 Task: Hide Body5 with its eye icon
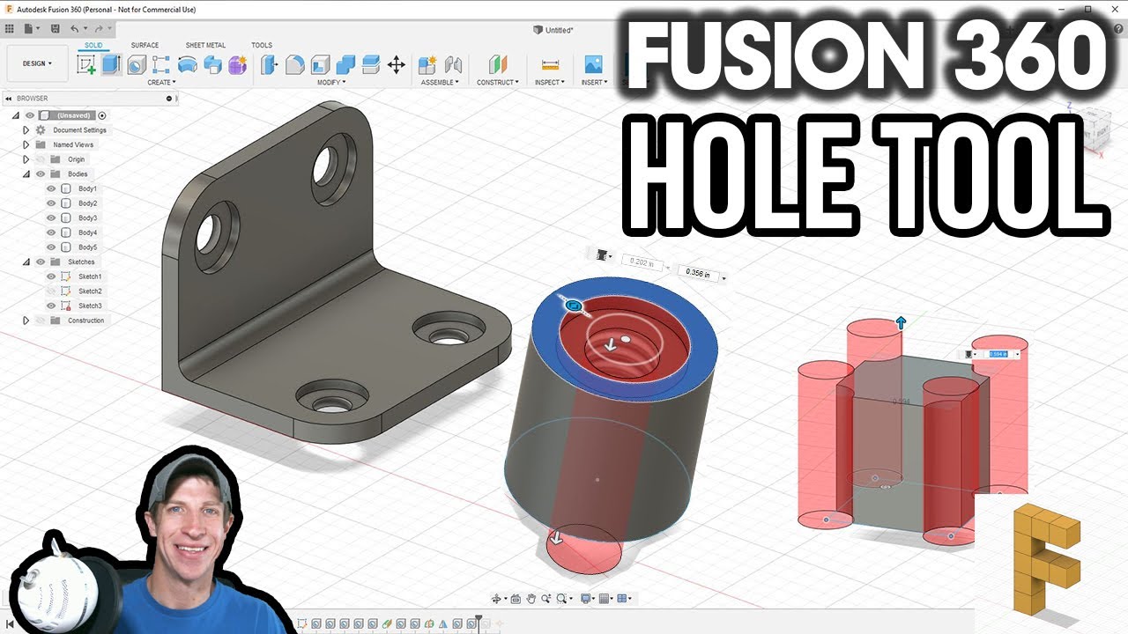coord(51,247)
